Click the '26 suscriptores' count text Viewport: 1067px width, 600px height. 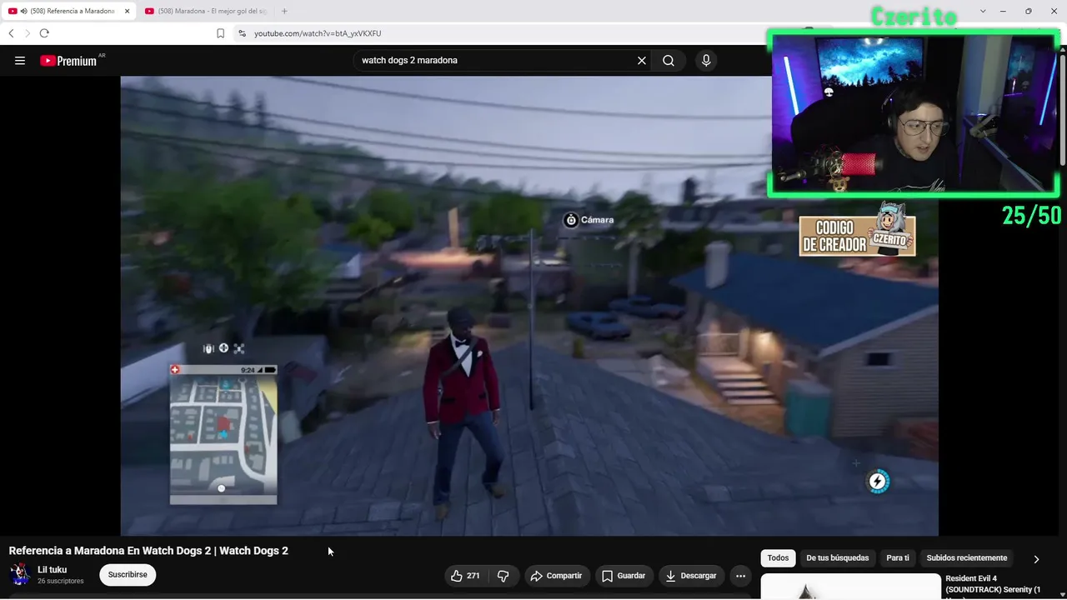pos(61,581)
